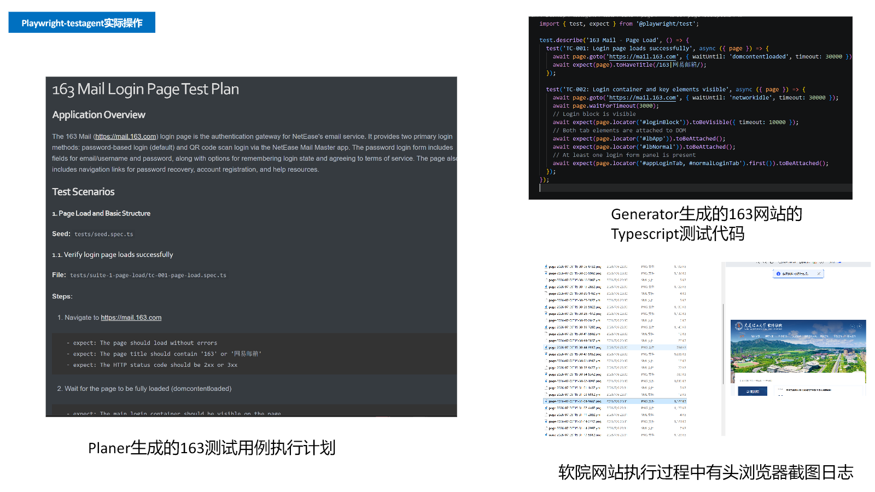Click the '#loginBlock' toBeVisible code line
This screenshot has width=875, height=492.
point(675,122)
